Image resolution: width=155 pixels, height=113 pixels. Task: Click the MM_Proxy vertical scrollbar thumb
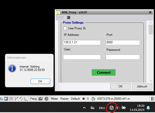(151, 30)
